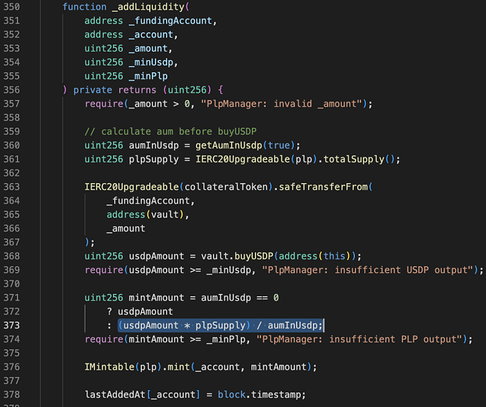Click the "PlpManager: invalid _amount" string
This screenshot has height=407, width=486.
coord(281,104)
